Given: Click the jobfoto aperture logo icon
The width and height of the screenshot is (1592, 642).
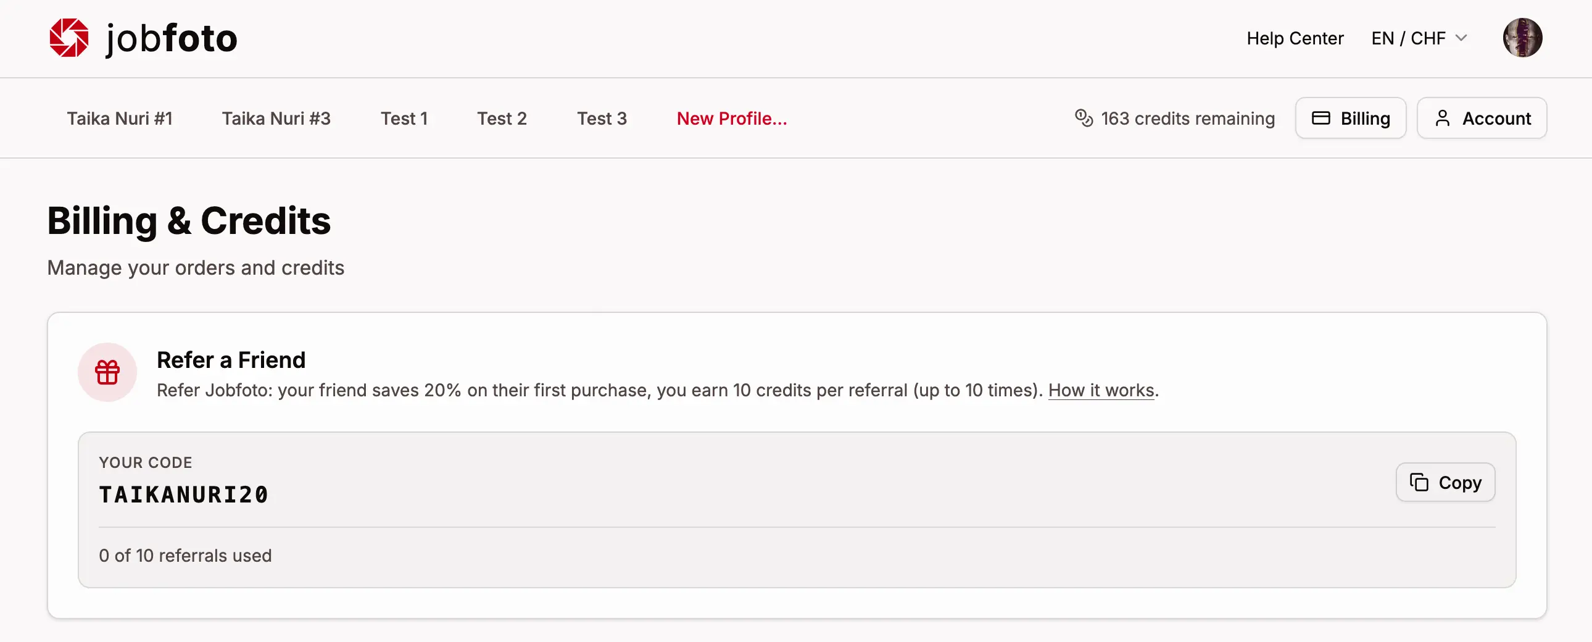Looking at the screenshot, I should point(68,38).
